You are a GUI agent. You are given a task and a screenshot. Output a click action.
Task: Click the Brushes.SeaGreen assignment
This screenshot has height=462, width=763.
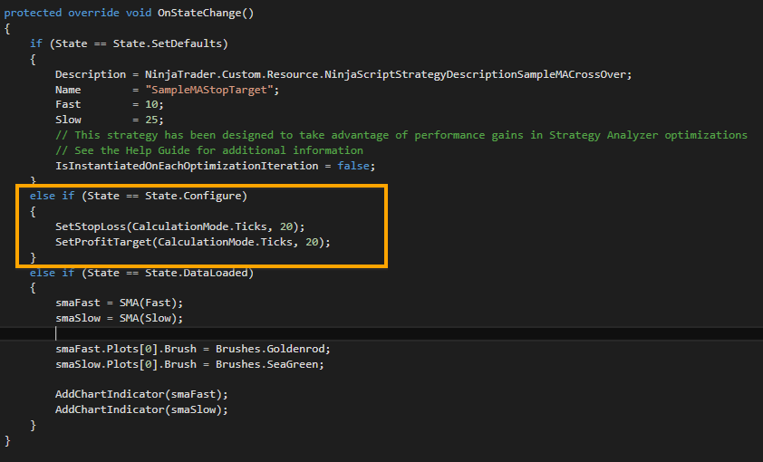pyautogui.click(x=189, y=364)
